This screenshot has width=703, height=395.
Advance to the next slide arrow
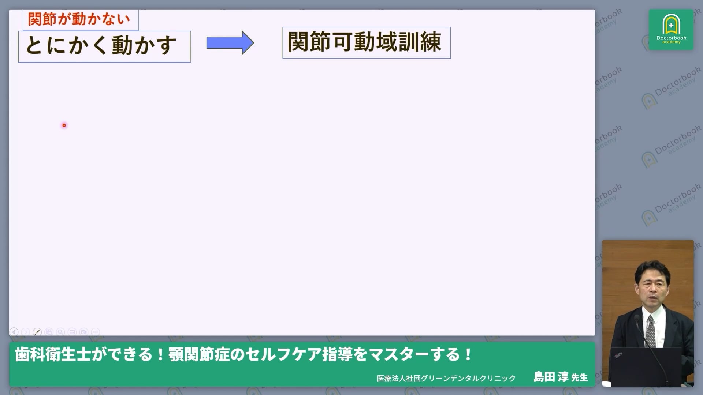pos(26,331)
